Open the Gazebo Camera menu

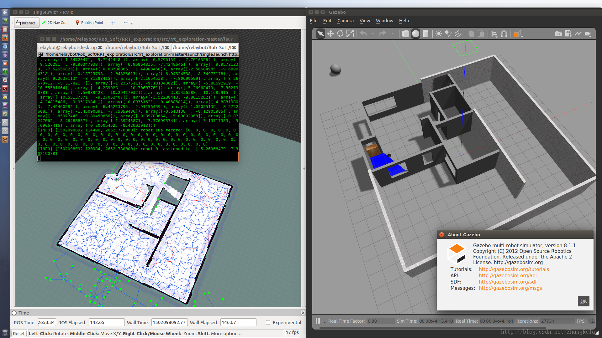pyautogui.click(x=346, y=21)
